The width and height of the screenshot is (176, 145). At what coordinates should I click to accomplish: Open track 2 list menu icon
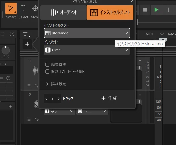(x=29, y=119)
